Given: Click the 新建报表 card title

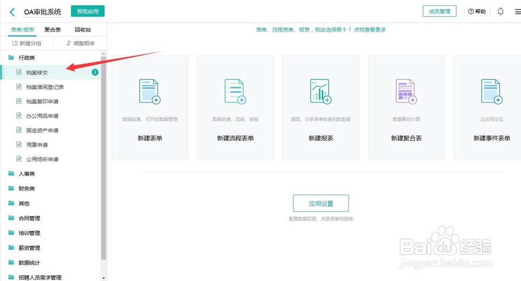Looking at the screenshot, I should click(x=320, y=139).
